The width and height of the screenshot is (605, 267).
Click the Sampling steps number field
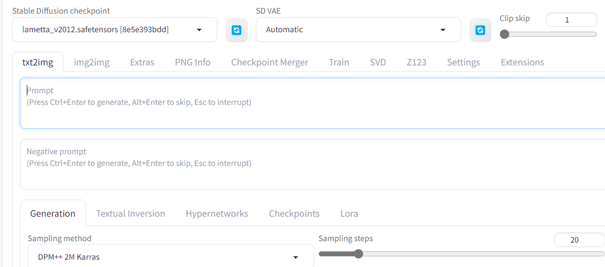575,240
